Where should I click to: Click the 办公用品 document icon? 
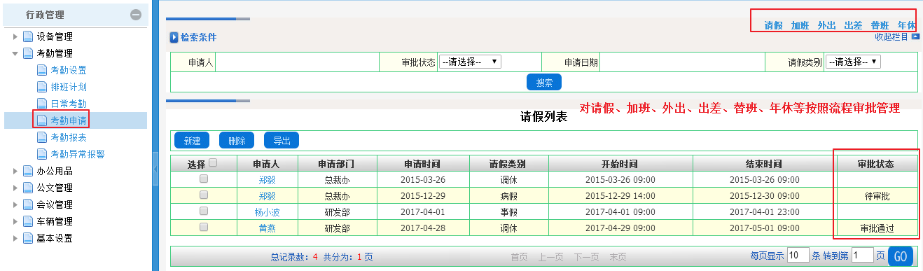point(28,171)
